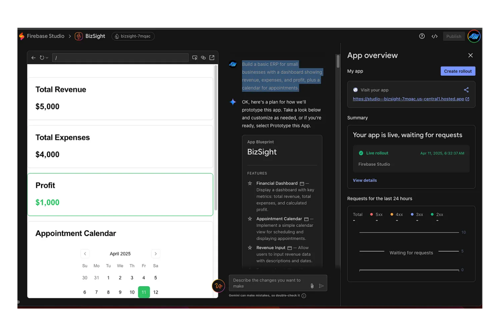This screenshot has width=495, height=313.
Task: Click the BizSight breadcrumb title
Action: click(x=95, y=36)
